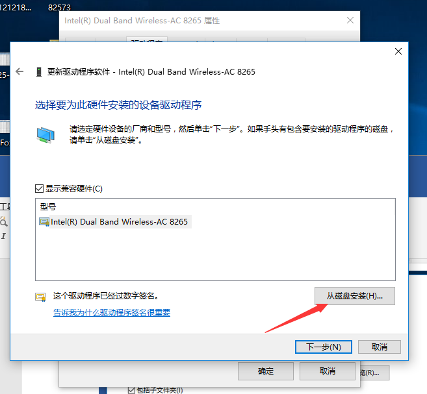The width and height of the screenshot is (427, 394).
Task: Click 确定 in the properties dialog behind the wizard
Action: coord(266,371)
